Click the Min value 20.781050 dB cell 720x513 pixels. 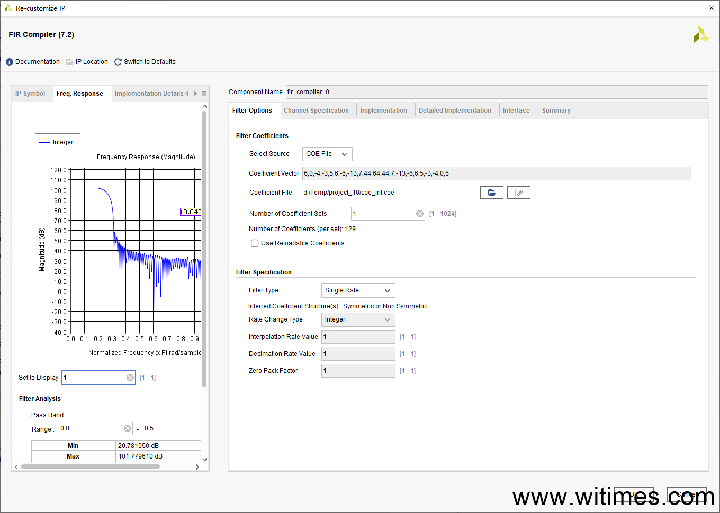[158, 446]
